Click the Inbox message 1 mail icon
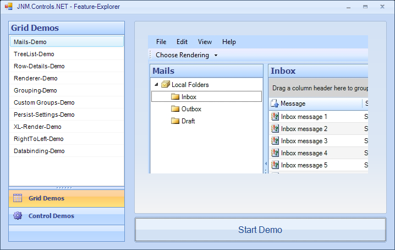This screenshot has height=250, width=395. [275, 117]
